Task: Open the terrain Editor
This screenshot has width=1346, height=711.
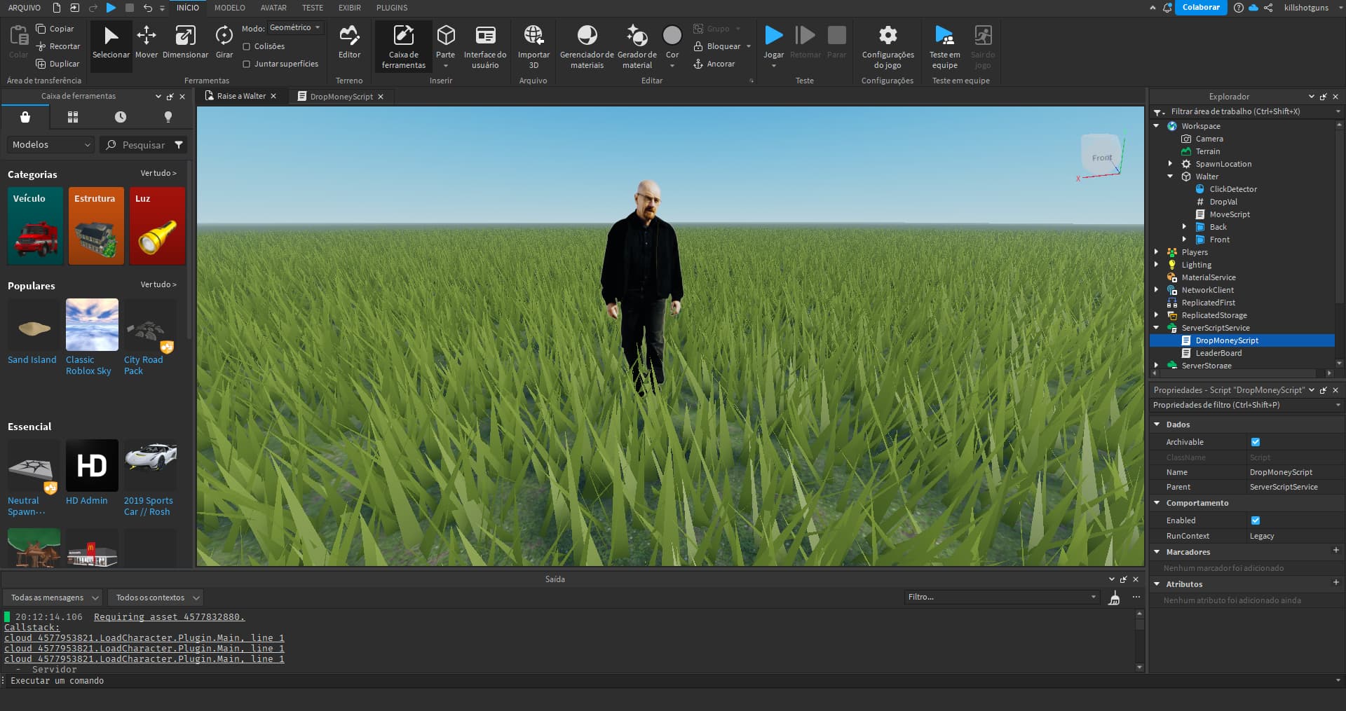Action: [349, 43]
